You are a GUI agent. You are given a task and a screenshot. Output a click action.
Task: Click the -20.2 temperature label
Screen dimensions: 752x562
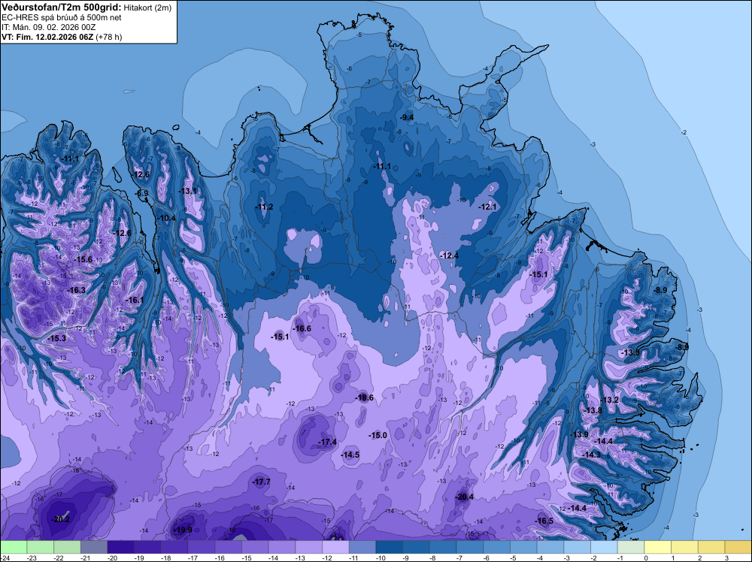[61, 519]
